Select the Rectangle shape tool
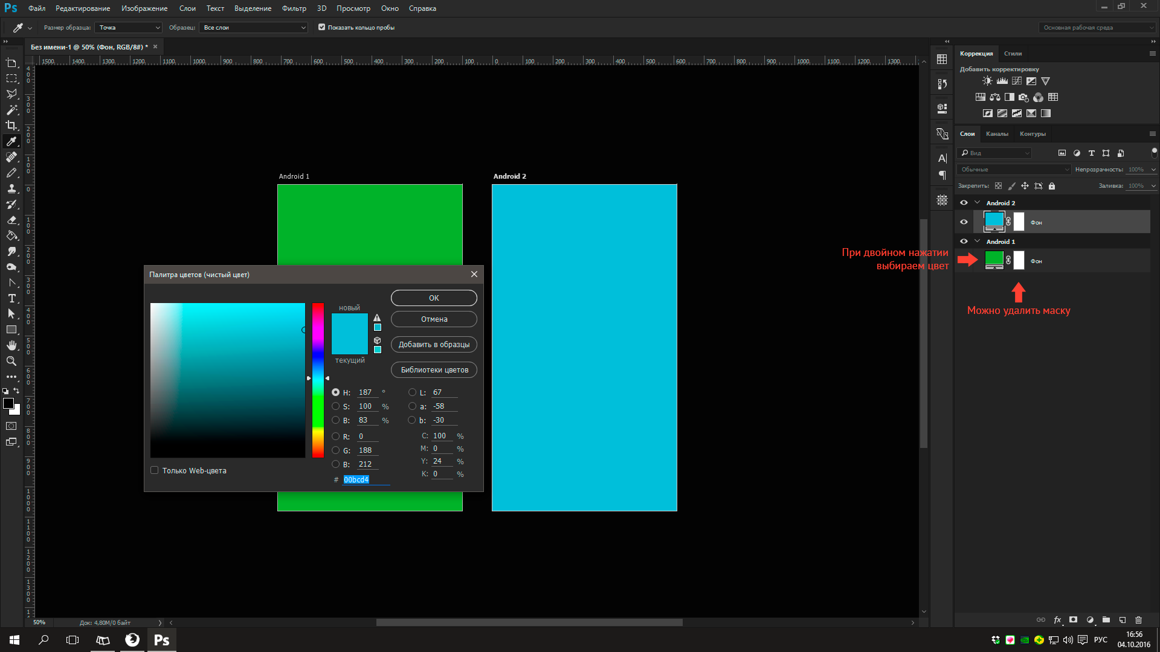The width and height of the screenshot is (1160, 652). pyautogui.click(x=11, y=330)
